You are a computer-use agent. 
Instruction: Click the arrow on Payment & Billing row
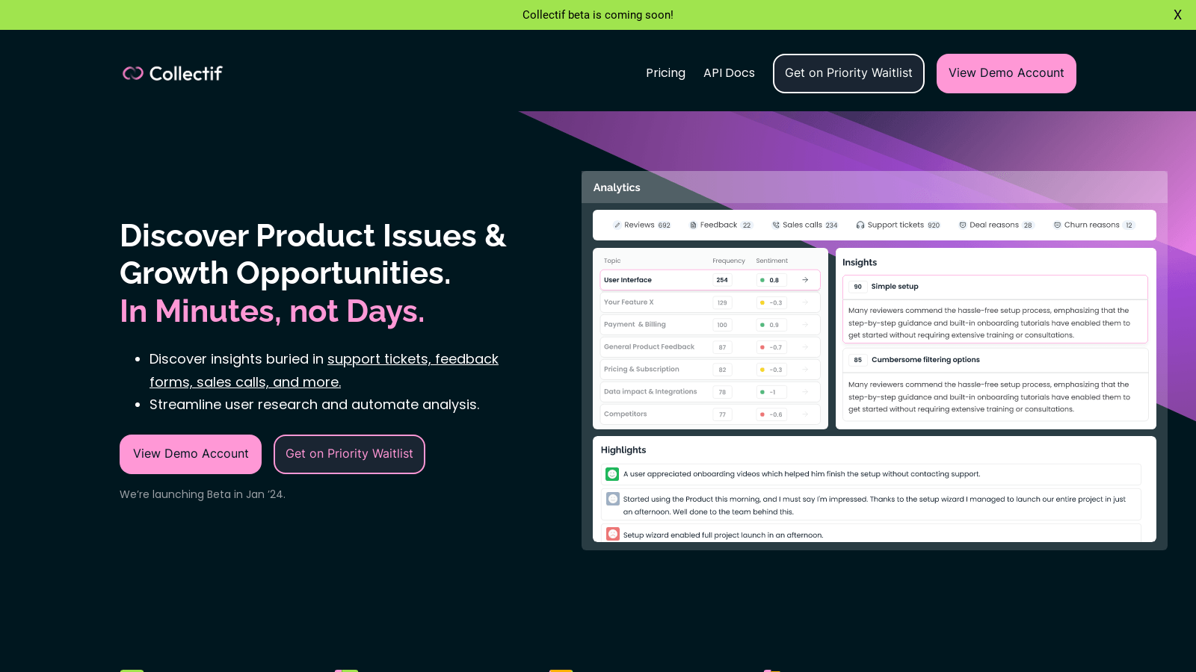(805, 325)
